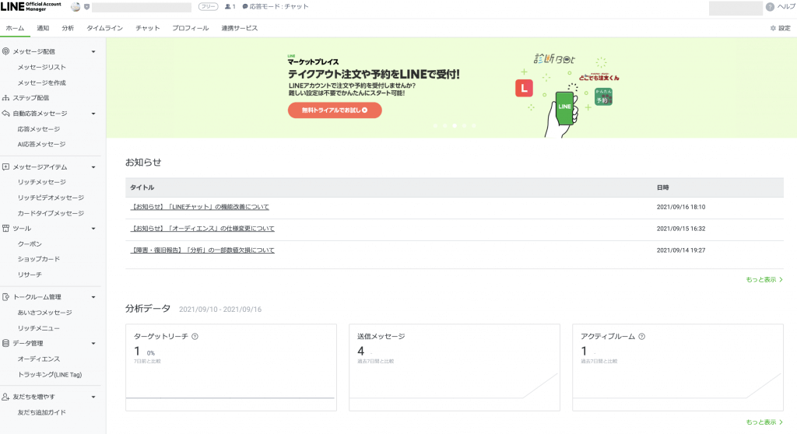Click the 送信メッセージ analytics card
This screenshot has height=434, width=797.
point(455,367)
